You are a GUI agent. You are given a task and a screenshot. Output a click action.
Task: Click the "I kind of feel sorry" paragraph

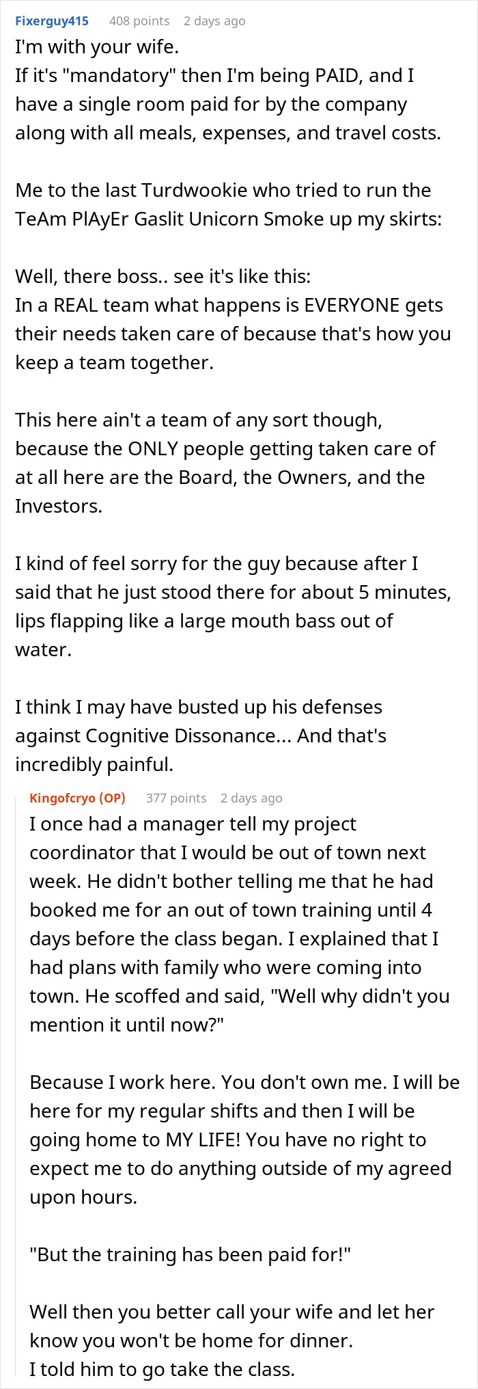click(x=232, y=606)
